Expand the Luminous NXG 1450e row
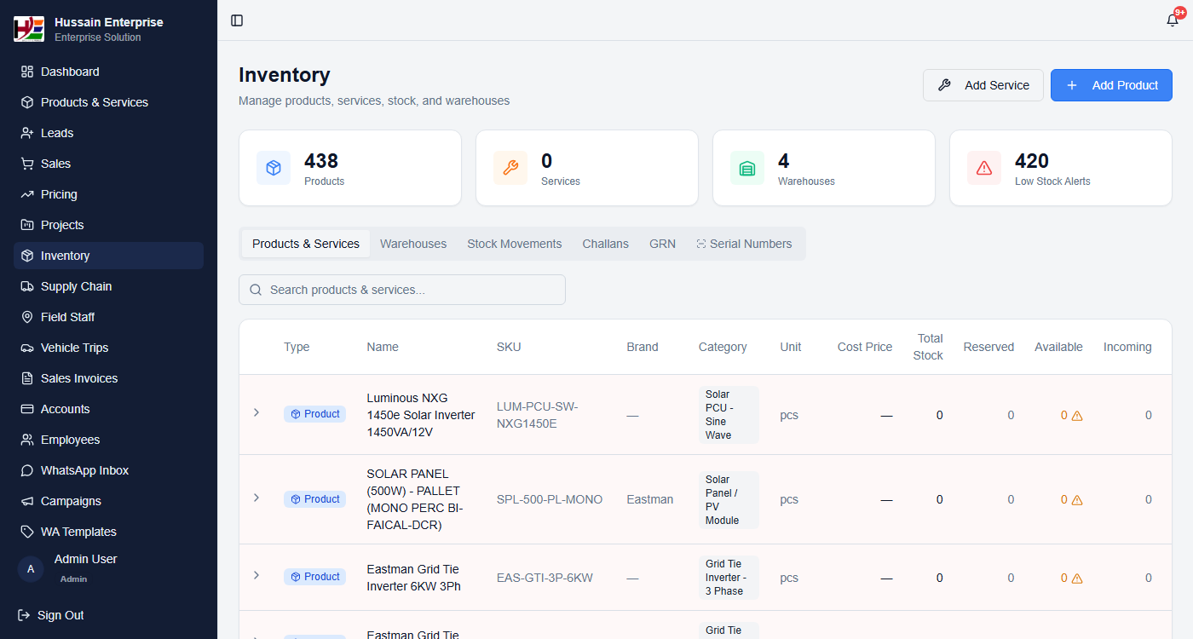1193x639 pixels. [256, 412]
